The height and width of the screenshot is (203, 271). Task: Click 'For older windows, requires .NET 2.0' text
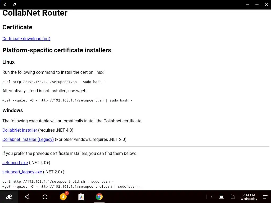point(91,140)
